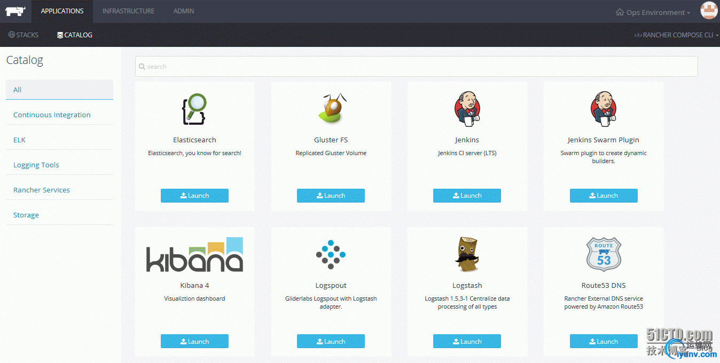Launch the Elasticsearch template
Image resolution: width=720 pixels, height=363 pixels.
194,196
